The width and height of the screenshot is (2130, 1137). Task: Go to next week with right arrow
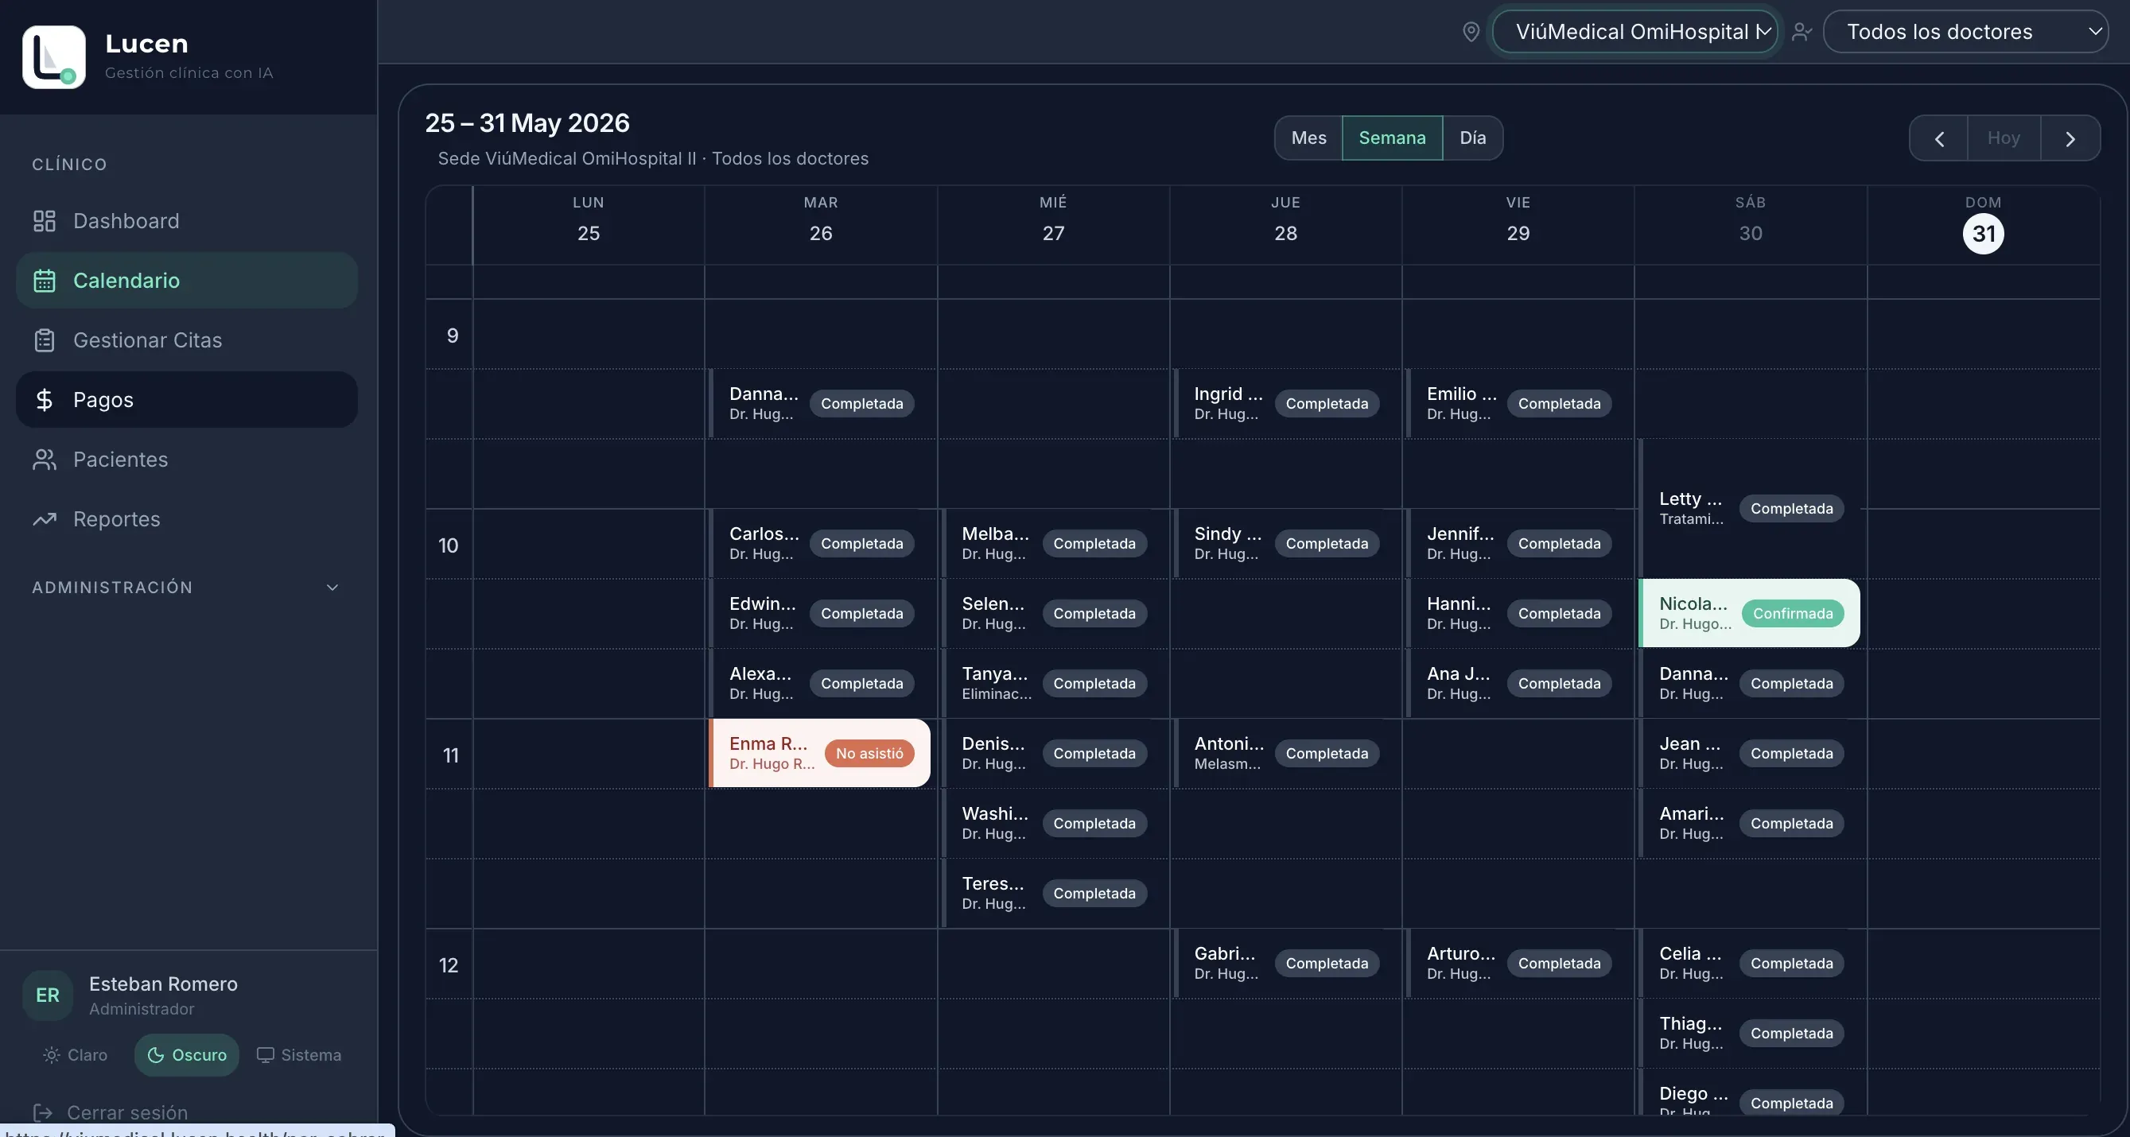(x=2070, y=138)
